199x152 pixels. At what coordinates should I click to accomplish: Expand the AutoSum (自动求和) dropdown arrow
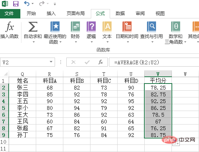(34, 42)
